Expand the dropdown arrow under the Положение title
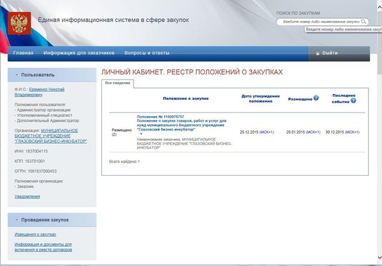The width and height of the screenshot is (382, 266). click(x=141, y=134)
